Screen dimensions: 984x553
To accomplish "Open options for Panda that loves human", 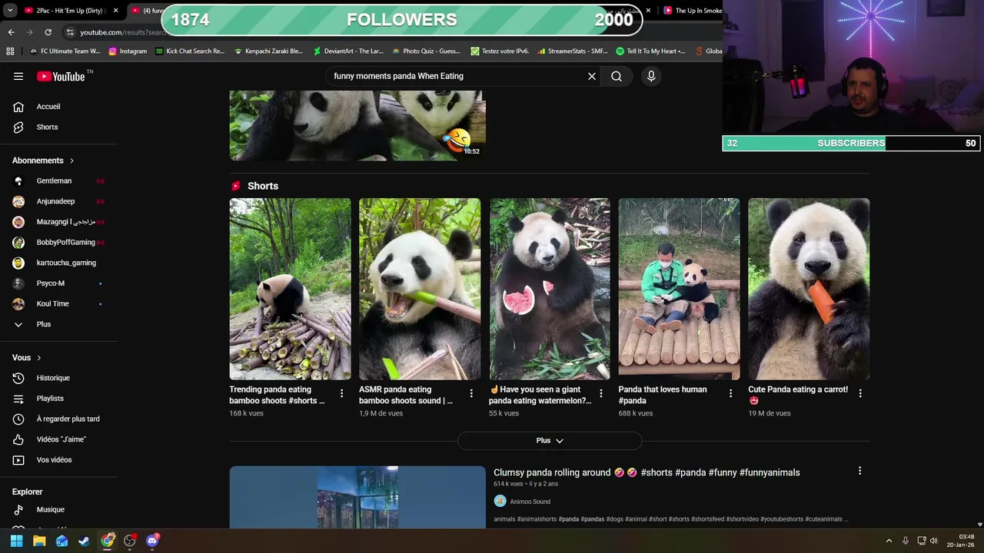I will (730, 393).
